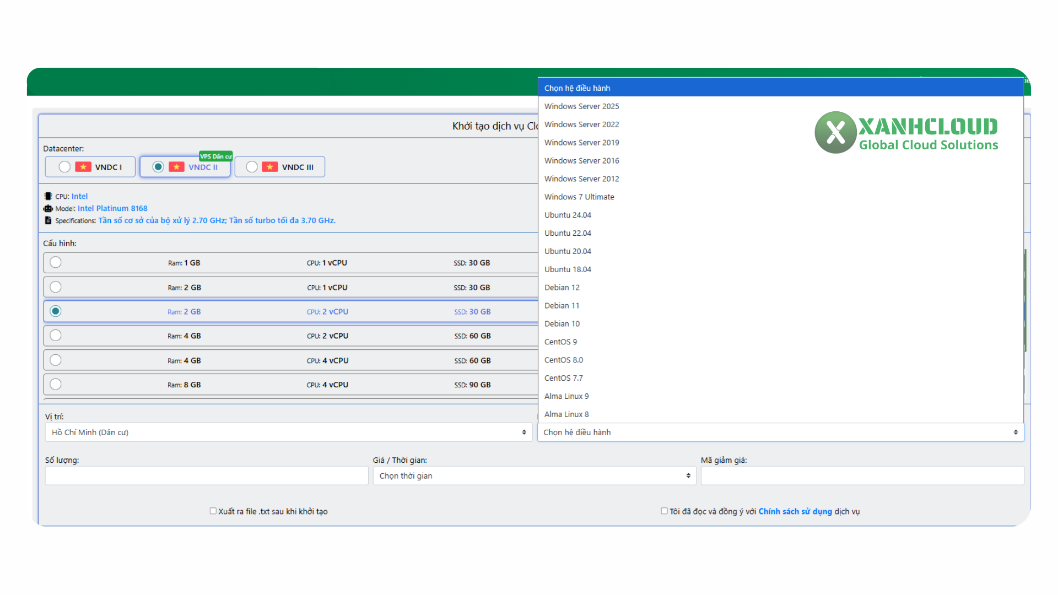The width and height of the screenshot is (1058, 595).
Task: Tick the usage policy agreement checkbox
Action: pos(664,511)
